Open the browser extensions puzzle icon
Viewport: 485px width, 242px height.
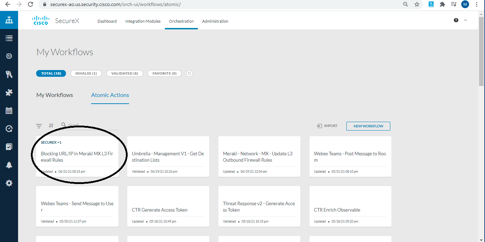[442, 4]
